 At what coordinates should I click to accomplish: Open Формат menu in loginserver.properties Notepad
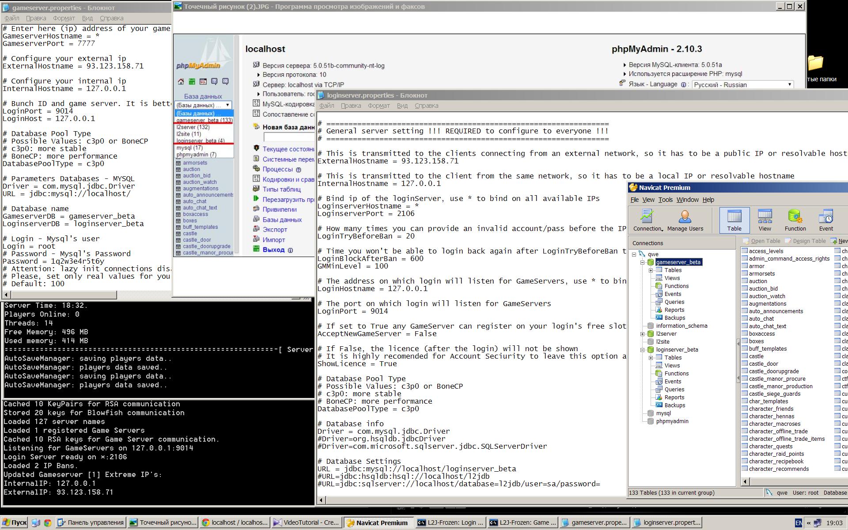click(x=379, y=106)
